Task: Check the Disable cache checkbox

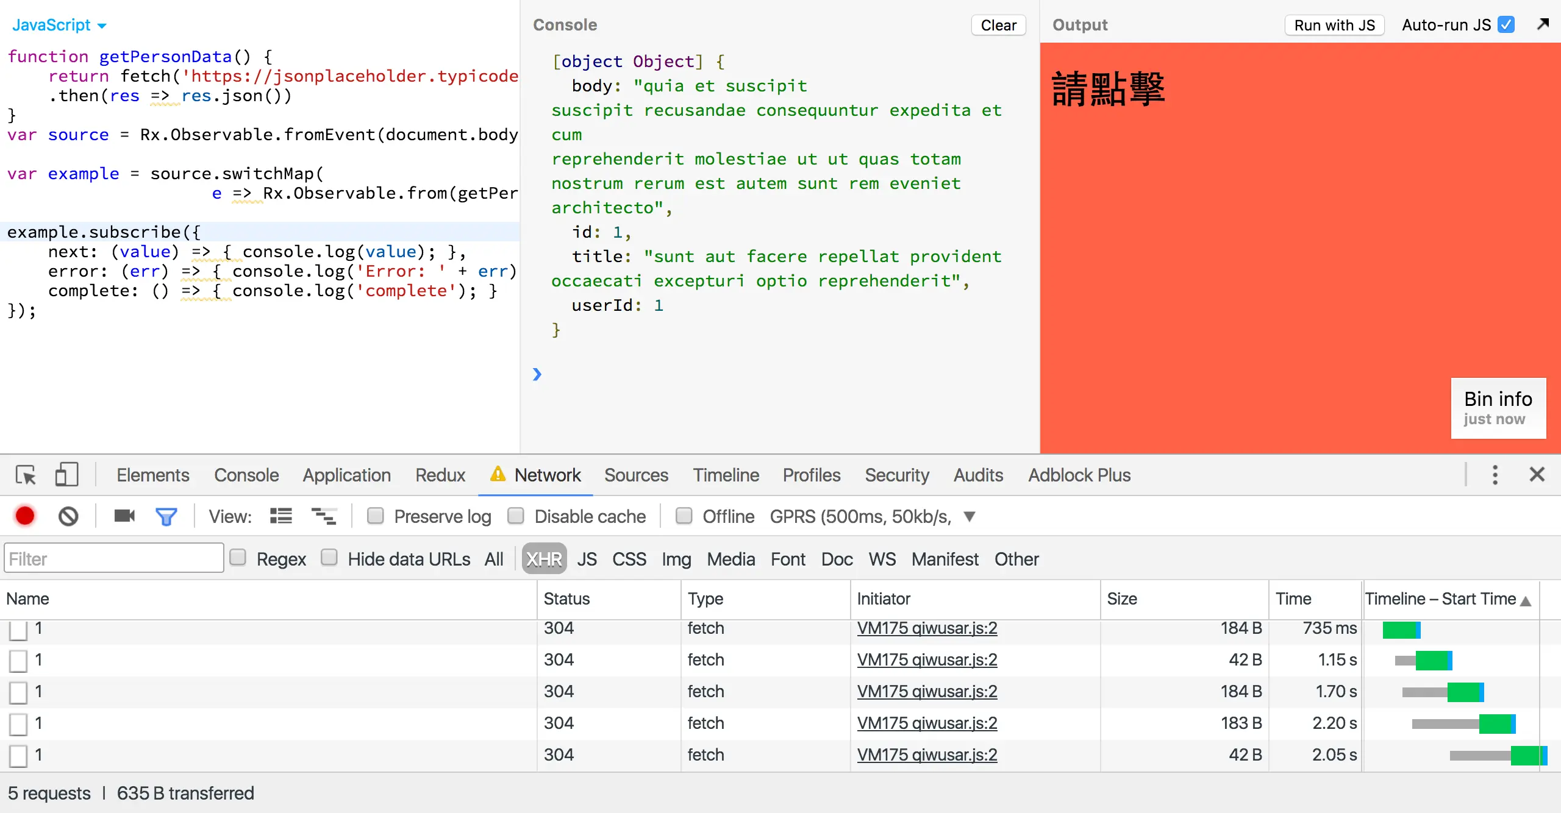Action: (x=516, y=516)
